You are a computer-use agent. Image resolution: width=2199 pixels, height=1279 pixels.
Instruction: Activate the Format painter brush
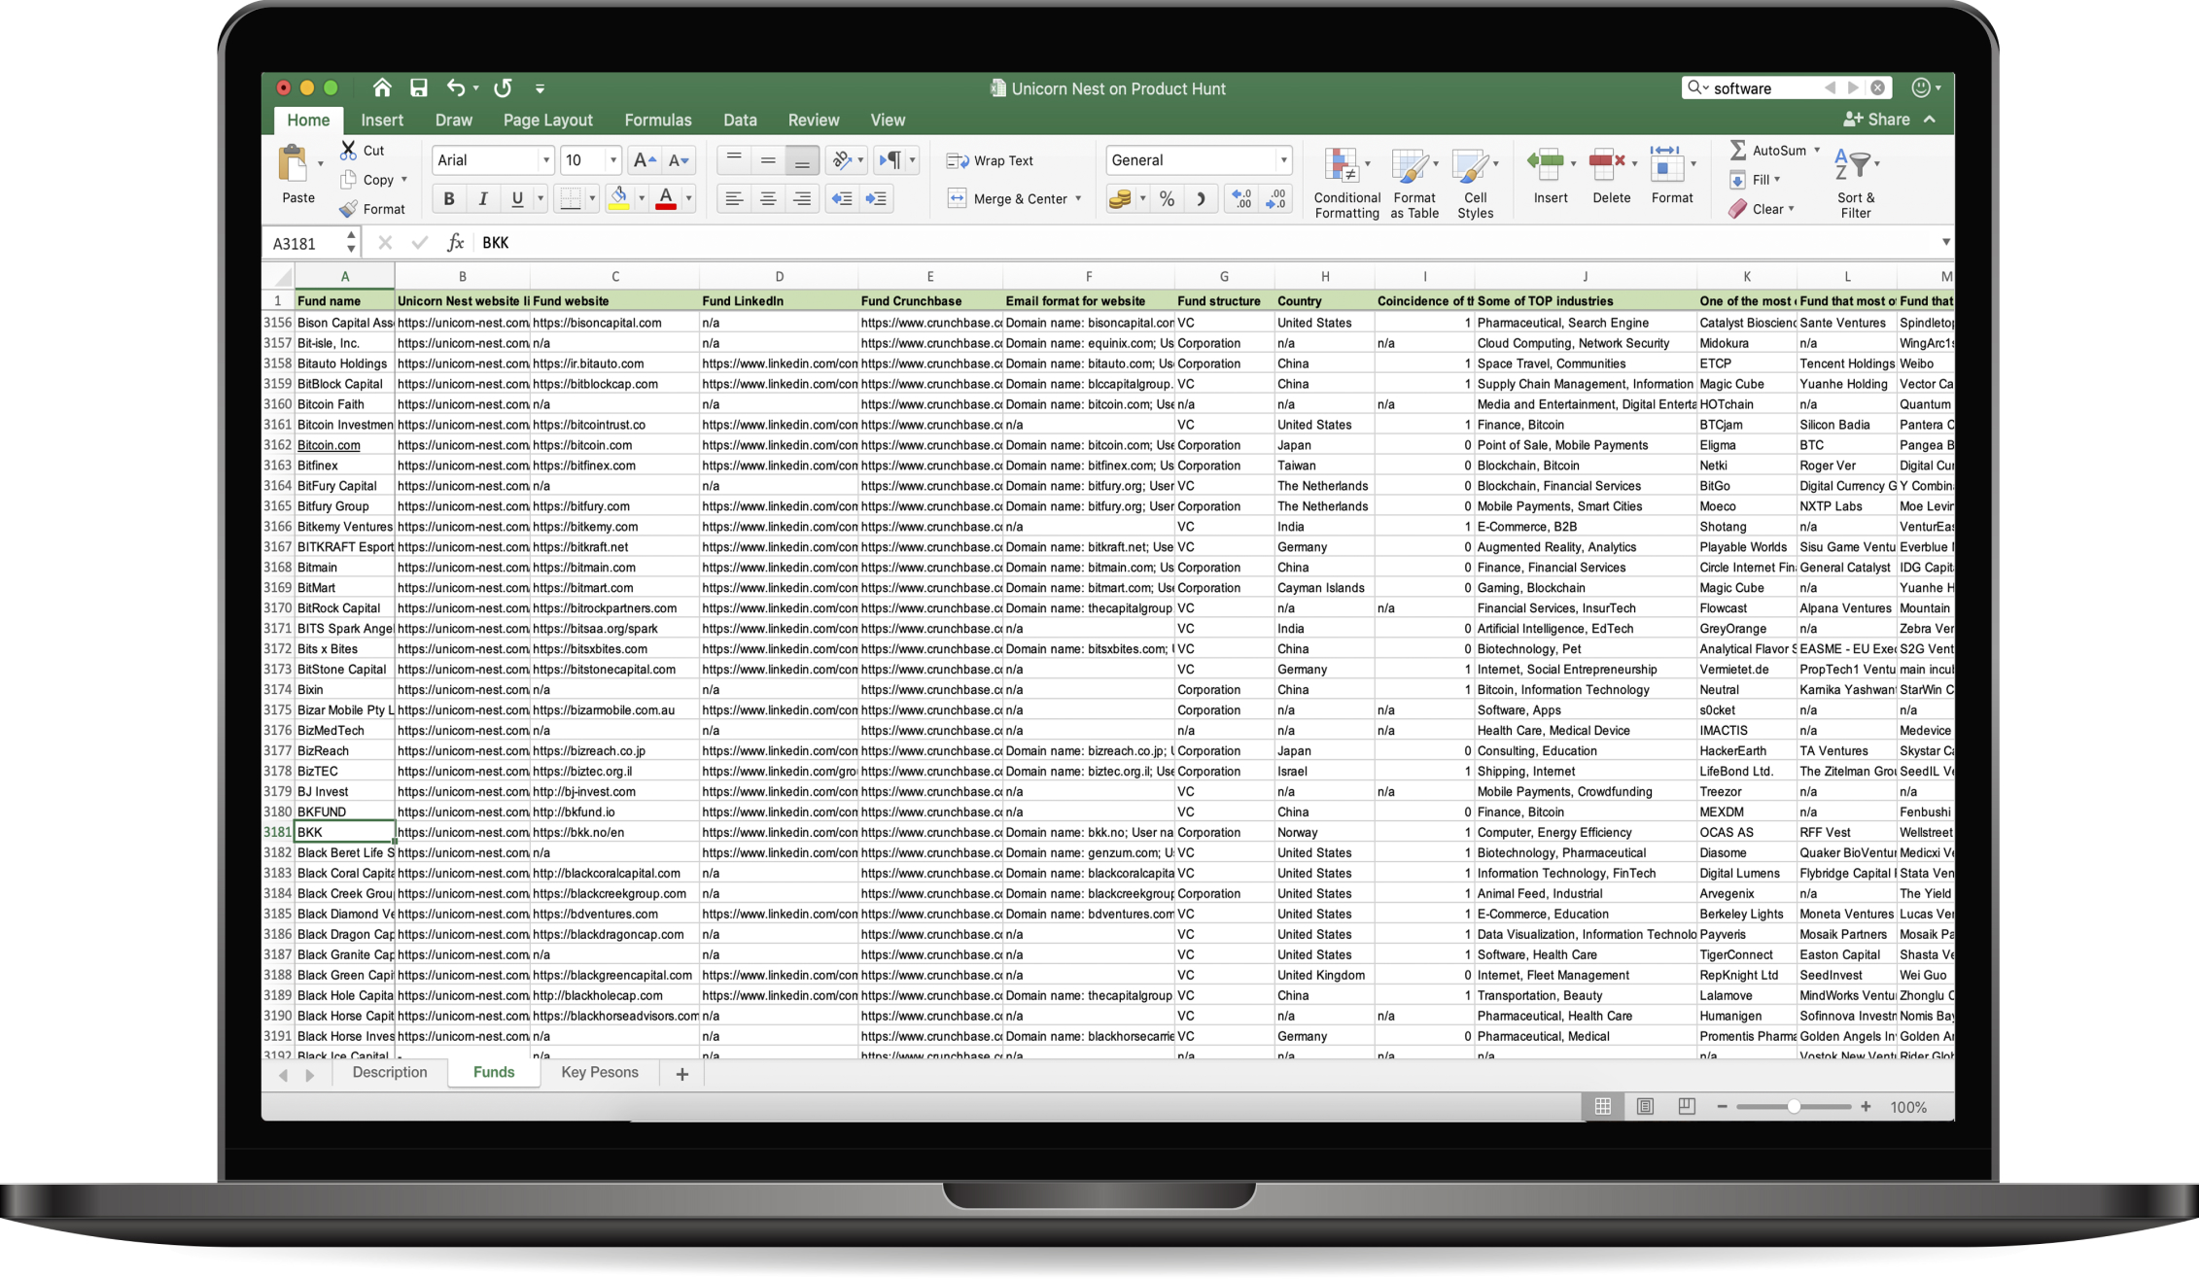(348, 209)
